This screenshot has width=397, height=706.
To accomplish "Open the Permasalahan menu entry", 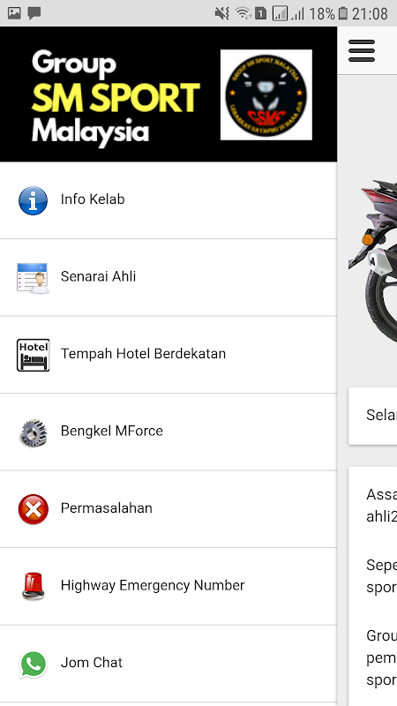I will 169,509.
